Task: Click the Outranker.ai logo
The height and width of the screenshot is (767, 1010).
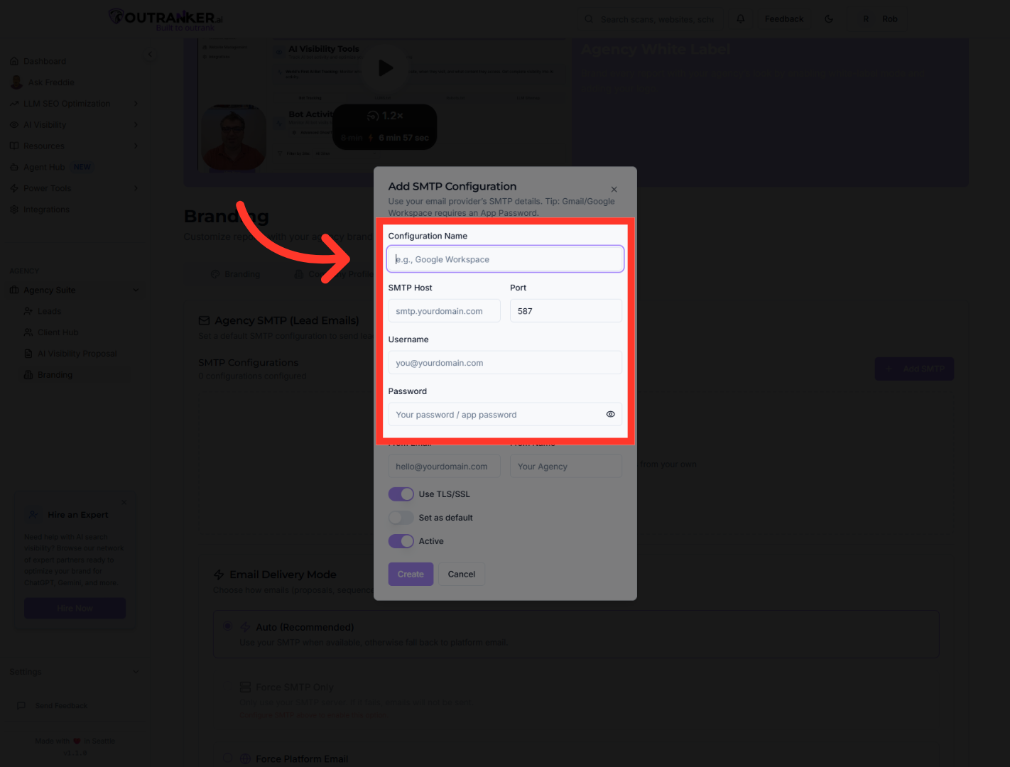Action: (x=165, y=19)
